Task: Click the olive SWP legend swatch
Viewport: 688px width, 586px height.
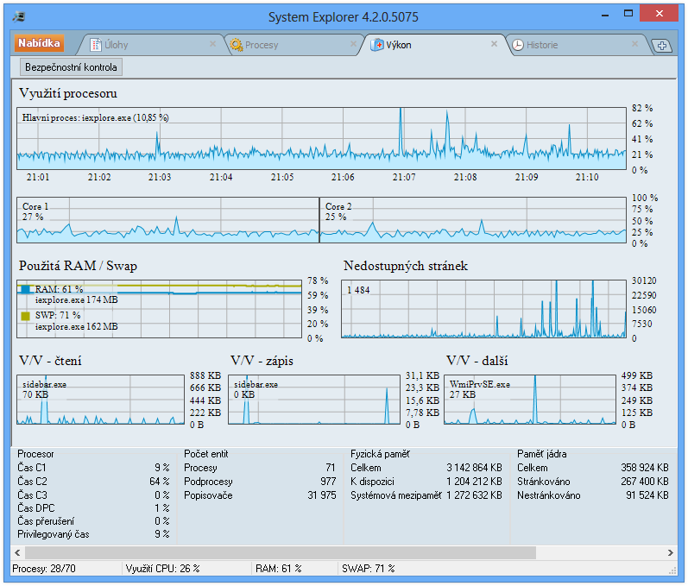Action: [x=25, y=316]
